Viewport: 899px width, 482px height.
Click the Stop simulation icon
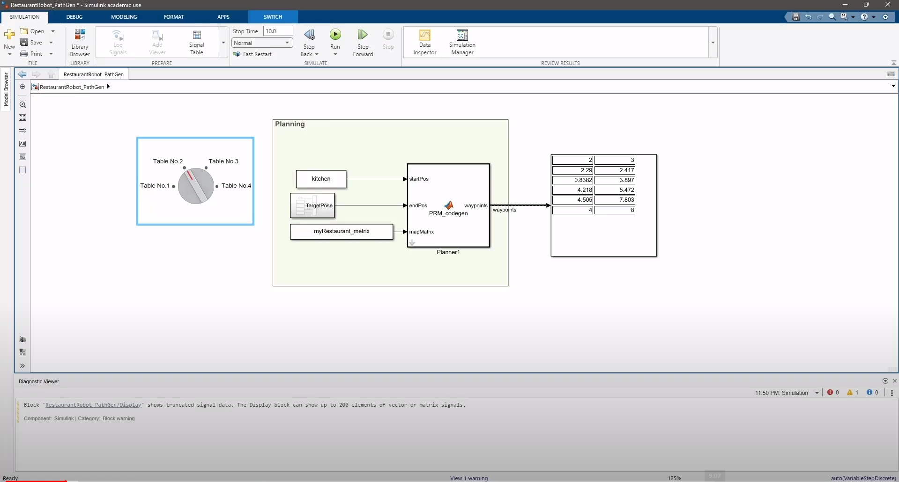(388, 35)
